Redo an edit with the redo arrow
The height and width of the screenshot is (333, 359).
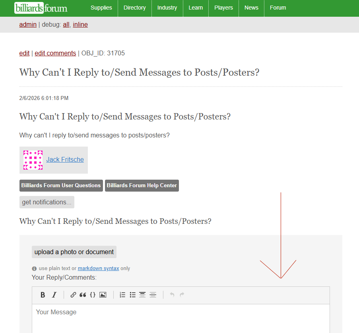[x=182, y=294]
